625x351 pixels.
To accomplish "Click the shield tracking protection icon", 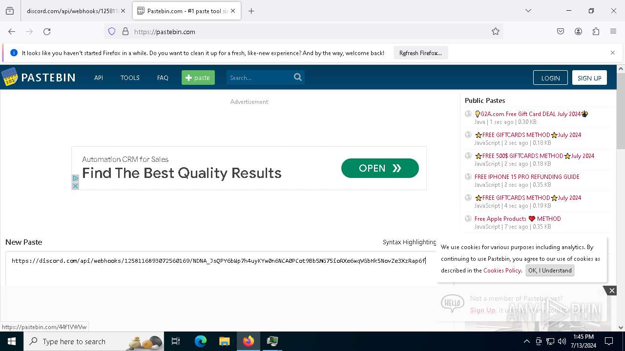I will click(112, 31).
